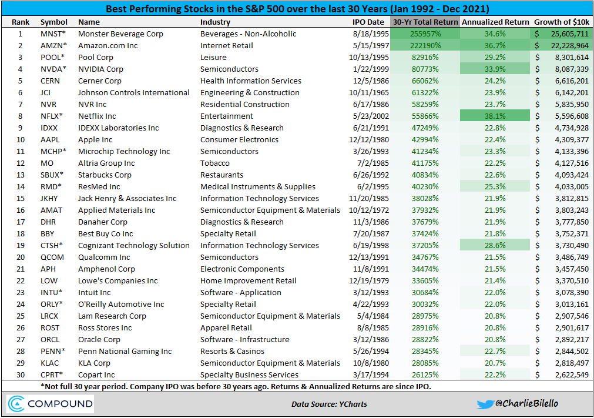
Task: Click the Specialty Business Services industry cell
Action: (249, 374)
